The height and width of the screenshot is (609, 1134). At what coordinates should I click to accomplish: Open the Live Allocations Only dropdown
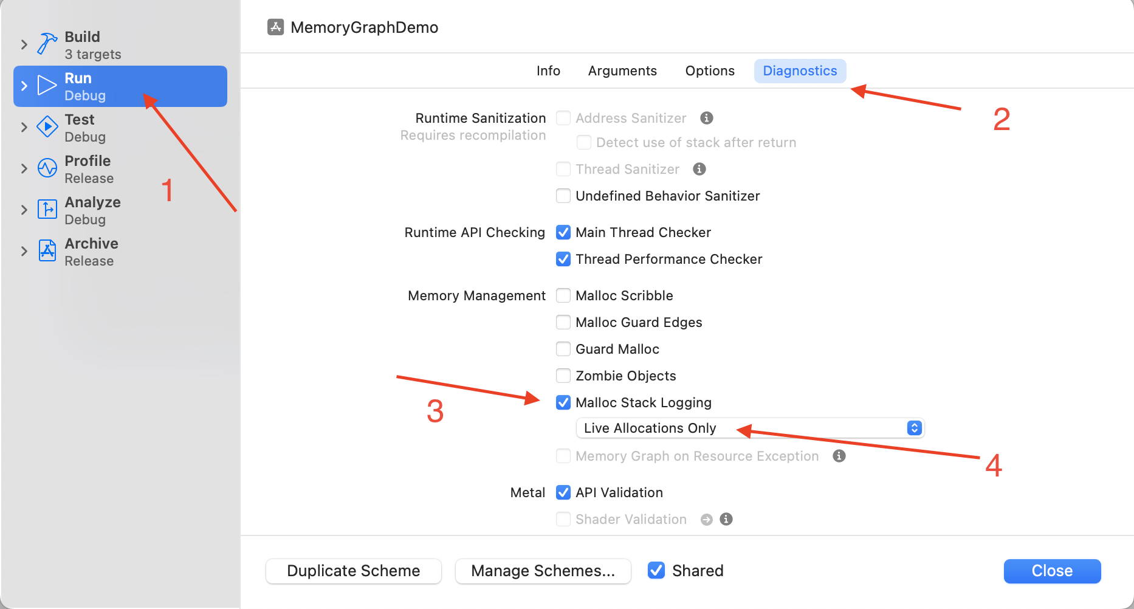pos(749,428)
